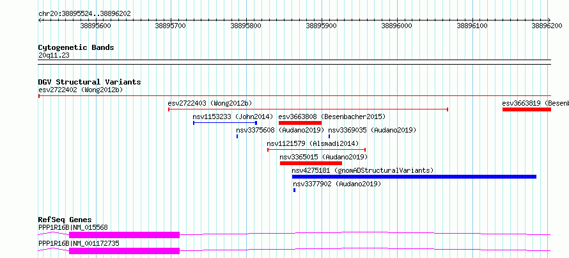Click the Cytogenetic Bands track title
This screenshot has width=569, height=258.
tap(76, 47)
